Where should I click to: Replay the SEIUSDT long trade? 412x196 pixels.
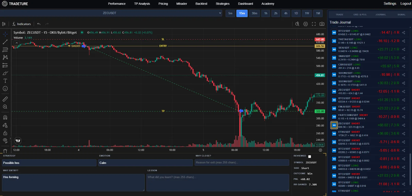[x=334, y=49]
